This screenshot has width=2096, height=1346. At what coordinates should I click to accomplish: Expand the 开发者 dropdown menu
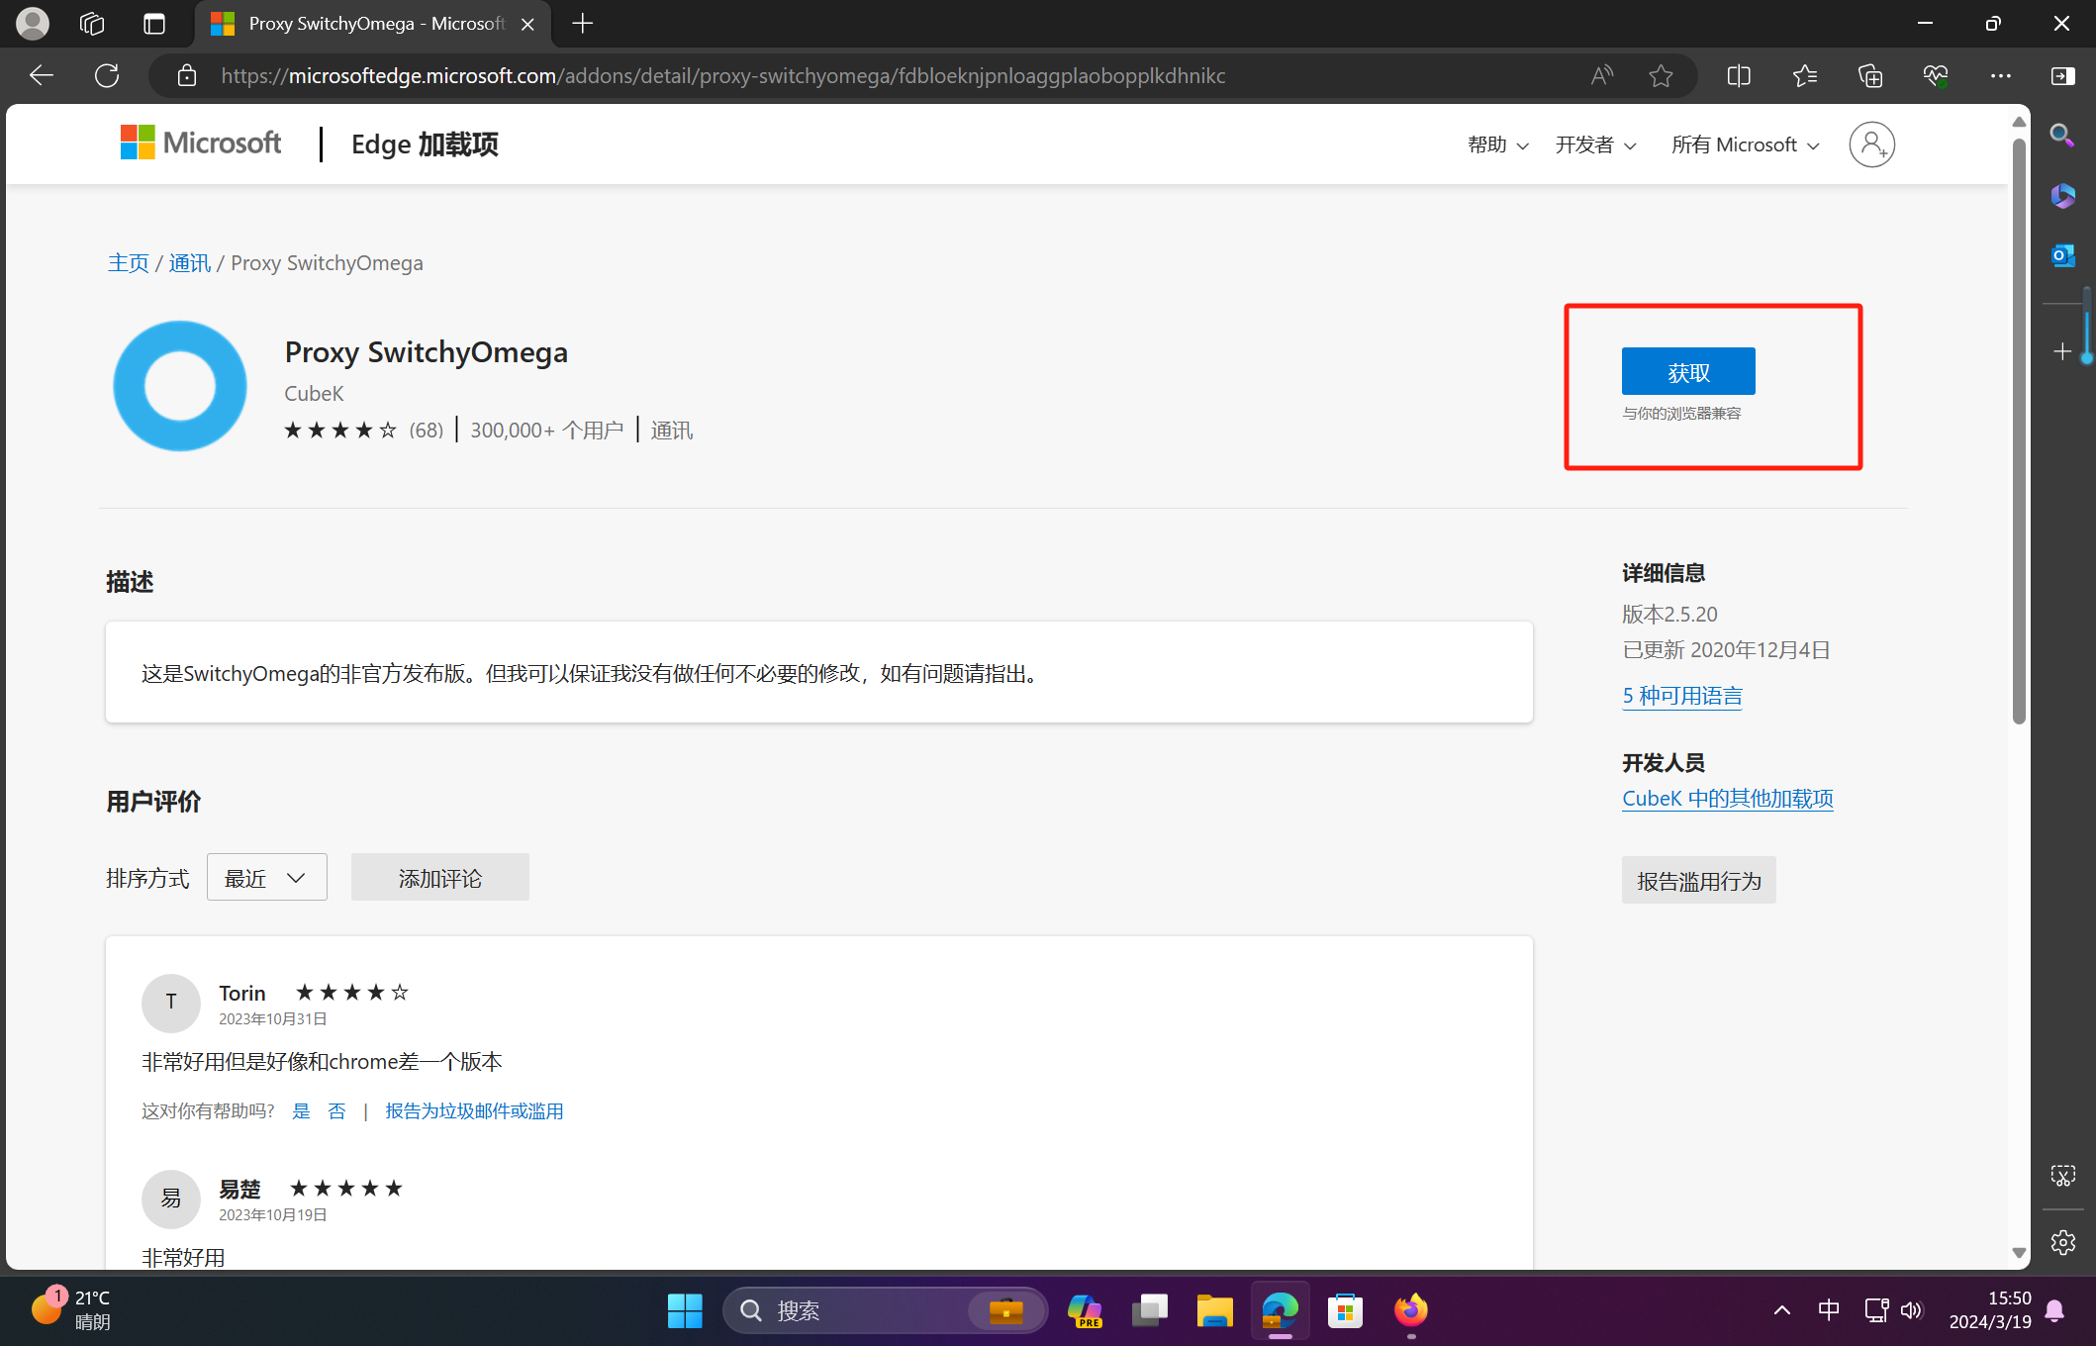1595,144
